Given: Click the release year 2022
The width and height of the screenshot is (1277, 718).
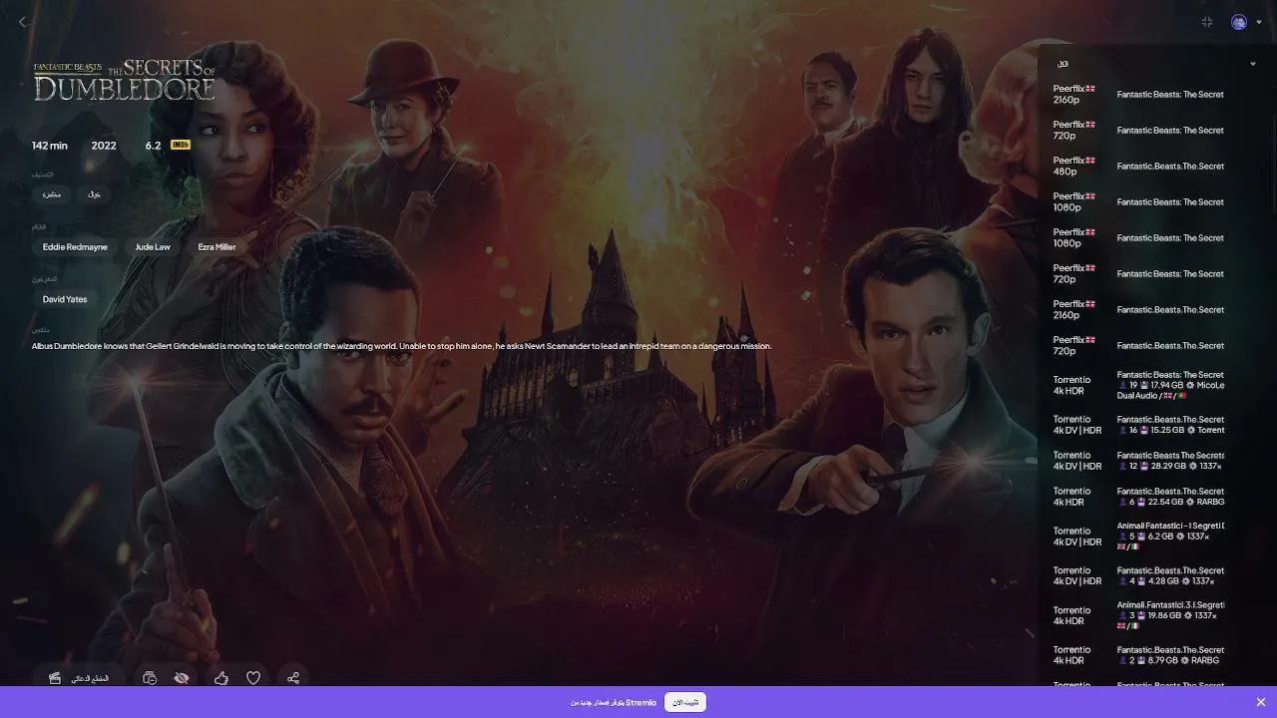Looking at the screenshot, I should [x=104, y=146].
